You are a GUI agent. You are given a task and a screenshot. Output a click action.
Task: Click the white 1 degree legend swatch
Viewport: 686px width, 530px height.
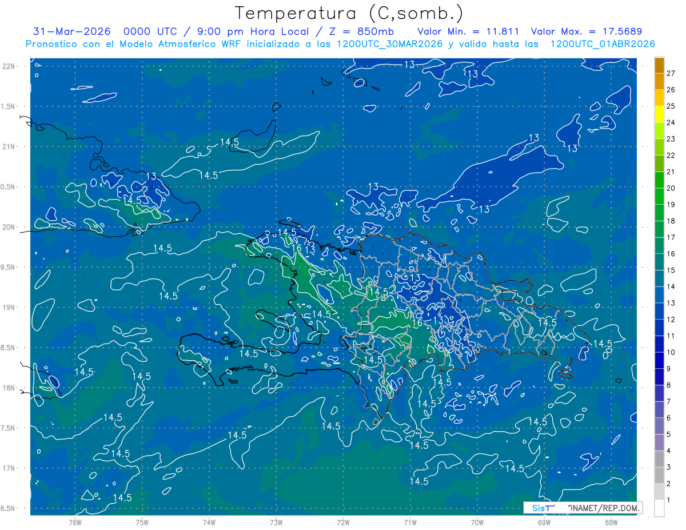[x=659, y=508]
